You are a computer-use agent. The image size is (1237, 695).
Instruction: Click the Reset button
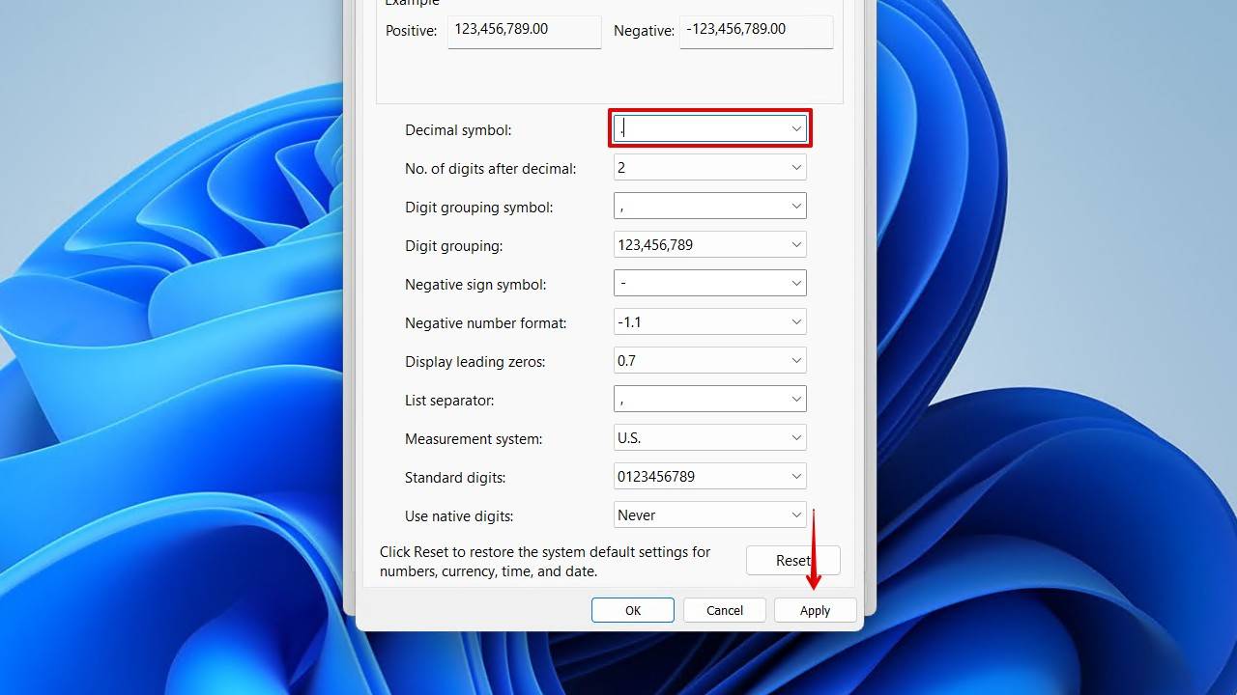tap(792, 561)
